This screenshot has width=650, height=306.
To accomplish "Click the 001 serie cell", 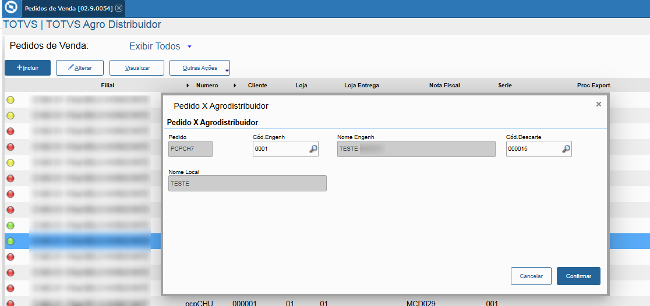I will [x=492, y=303].
